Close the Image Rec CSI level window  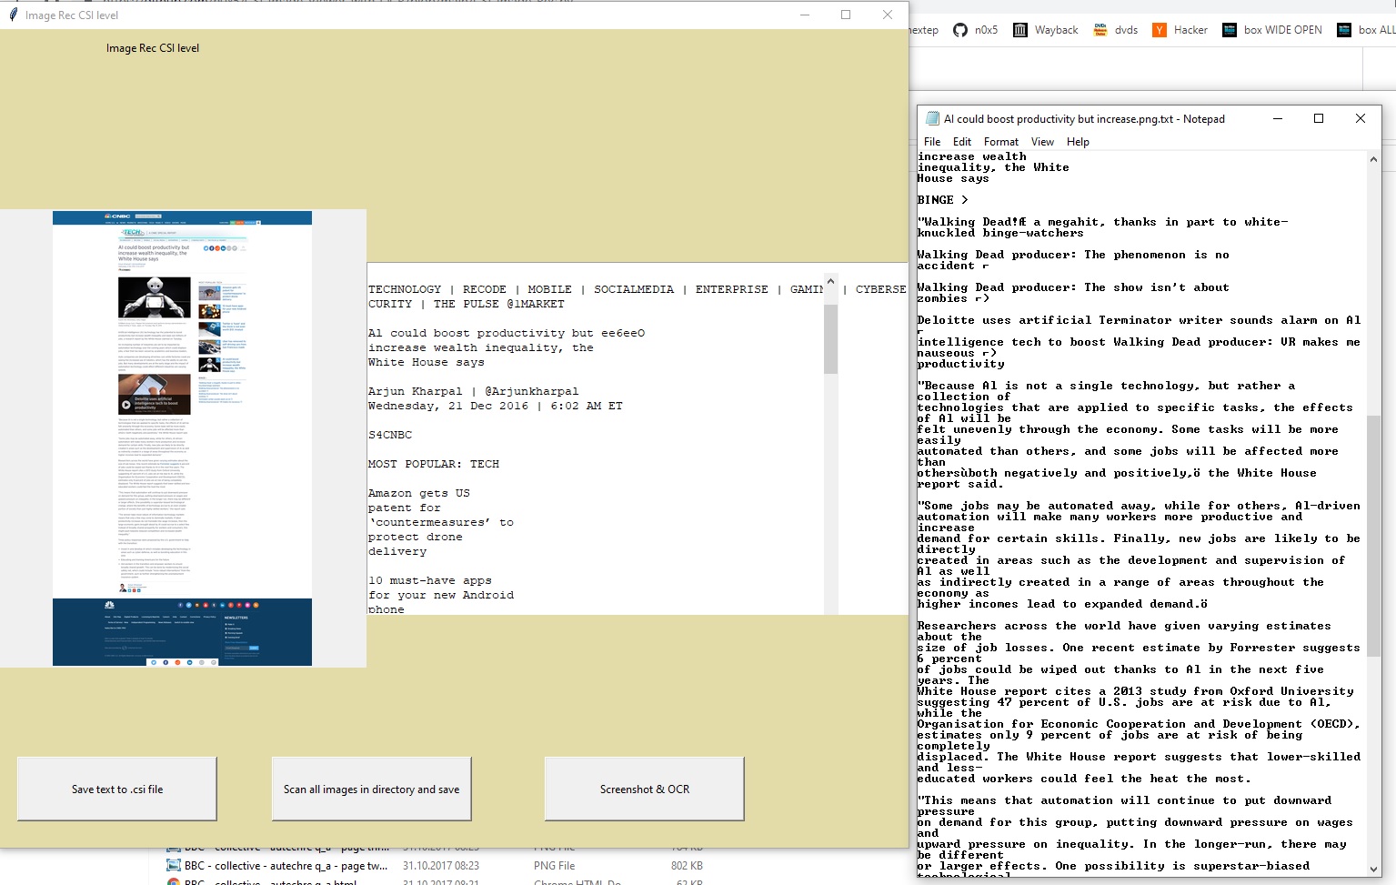(888, 15)
